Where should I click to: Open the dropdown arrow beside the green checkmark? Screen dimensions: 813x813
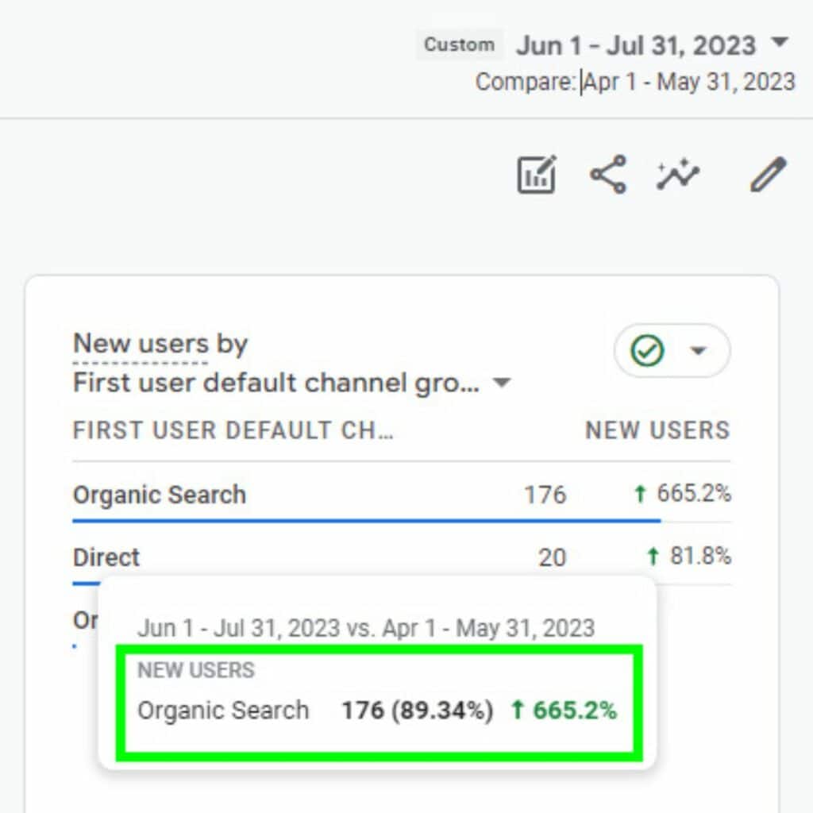tap(698, 351)
